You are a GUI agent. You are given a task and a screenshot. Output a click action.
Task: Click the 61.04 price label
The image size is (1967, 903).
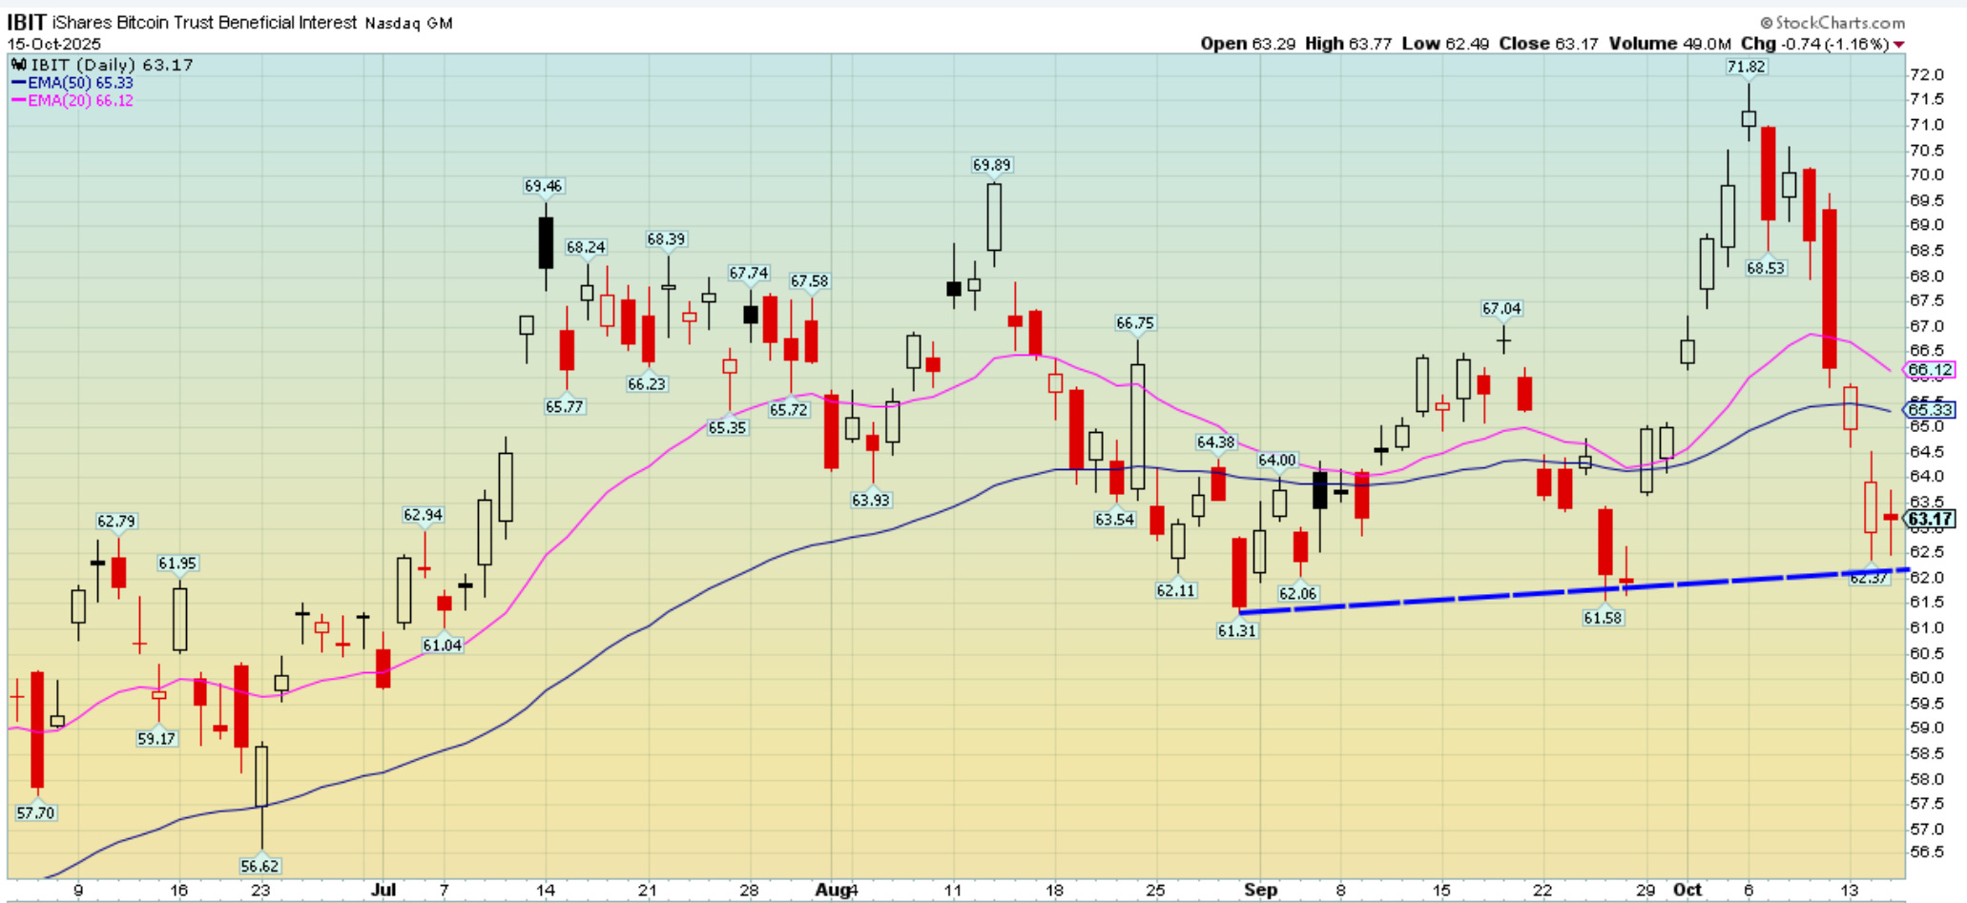[x=443, y=645]
